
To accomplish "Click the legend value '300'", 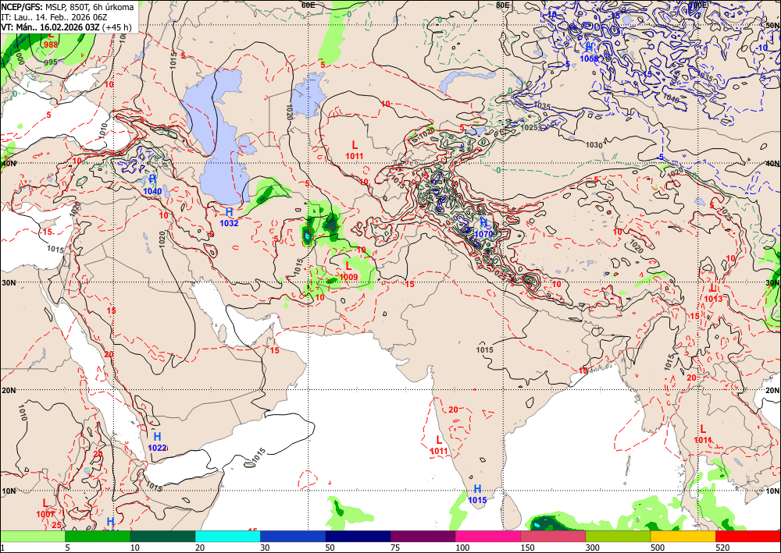I will coord(593,548).
